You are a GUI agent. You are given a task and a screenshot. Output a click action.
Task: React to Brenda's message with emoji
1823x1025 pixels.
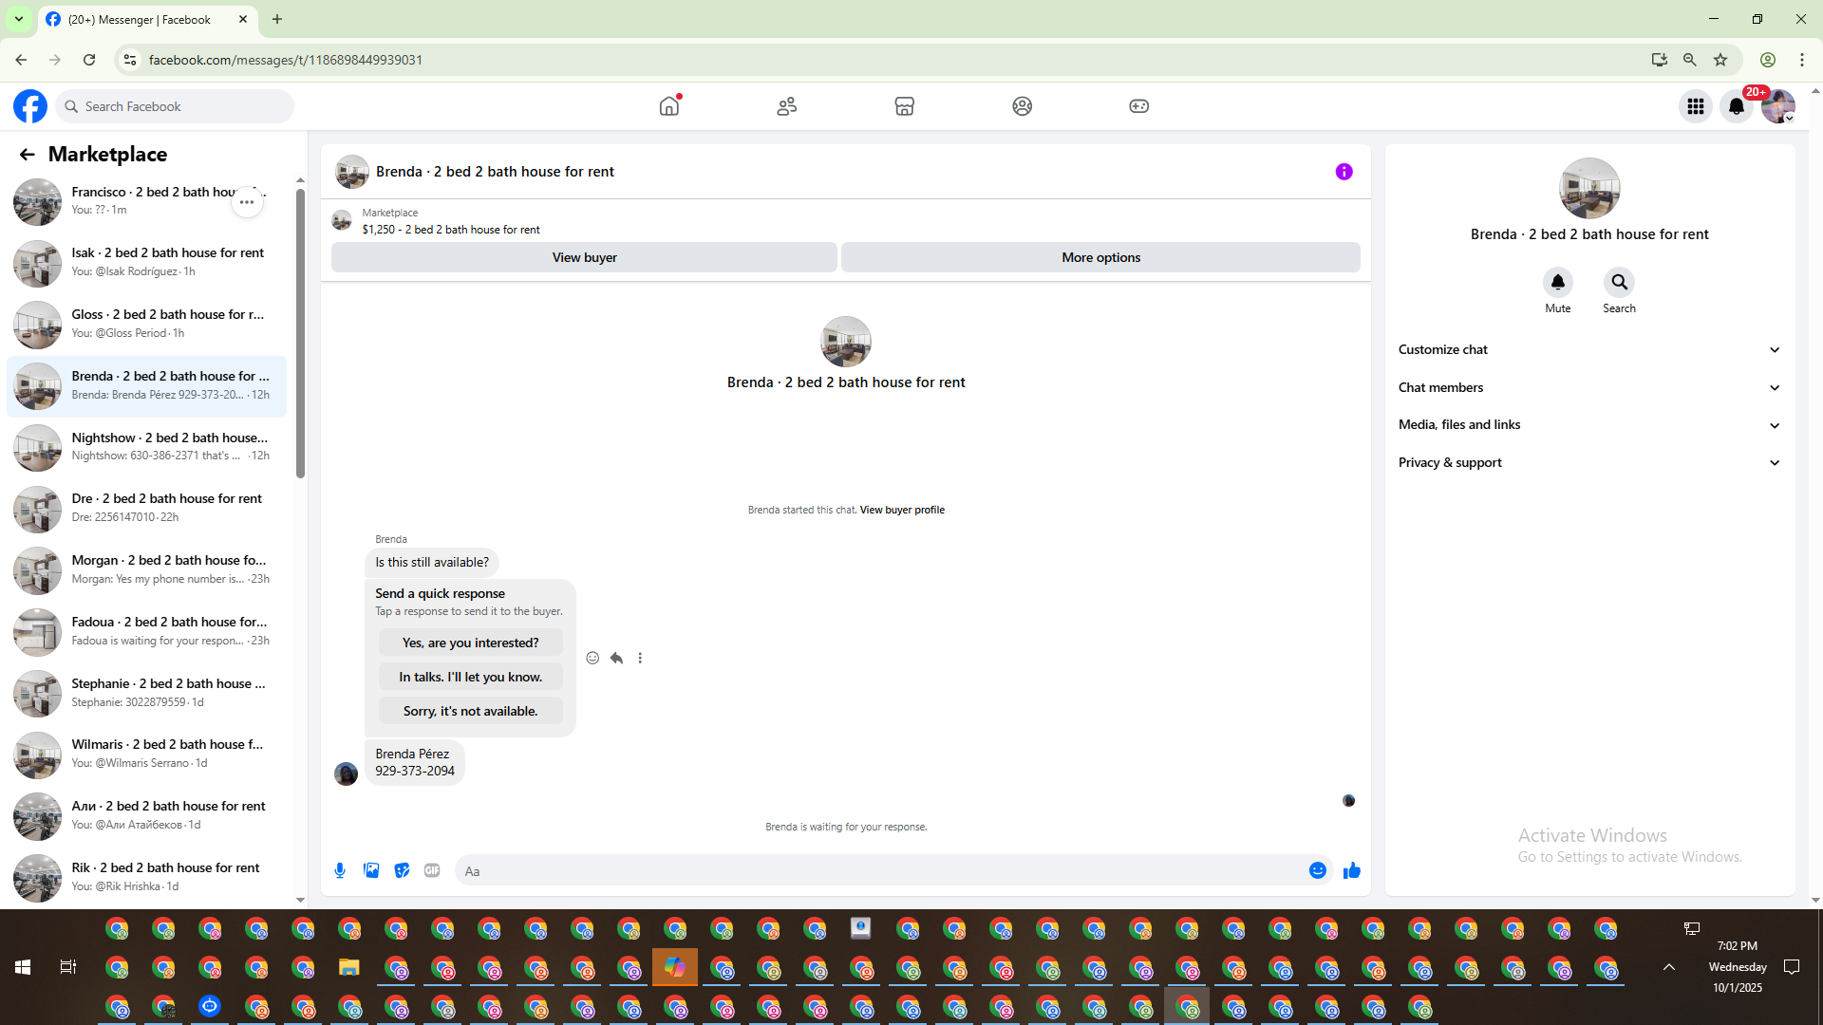tap(592, 659)
